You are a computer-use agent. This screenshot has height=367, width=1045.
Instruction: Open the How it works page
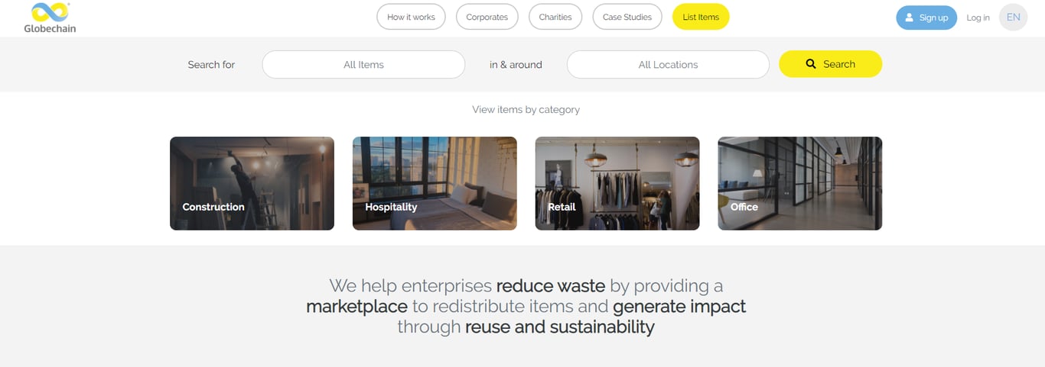tap(411, 17)
